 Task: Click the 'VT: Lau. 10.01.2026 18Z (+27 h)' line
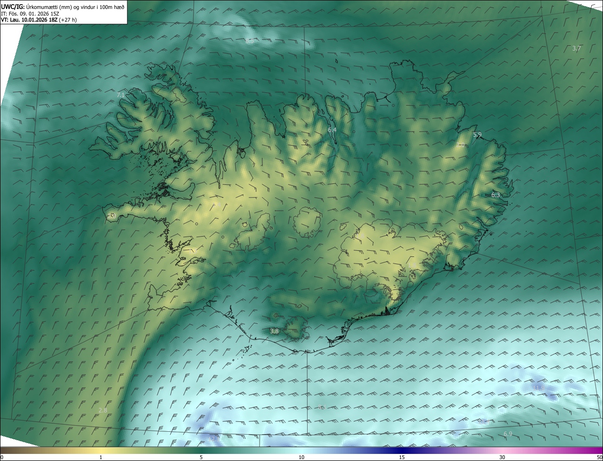(39, 20)
